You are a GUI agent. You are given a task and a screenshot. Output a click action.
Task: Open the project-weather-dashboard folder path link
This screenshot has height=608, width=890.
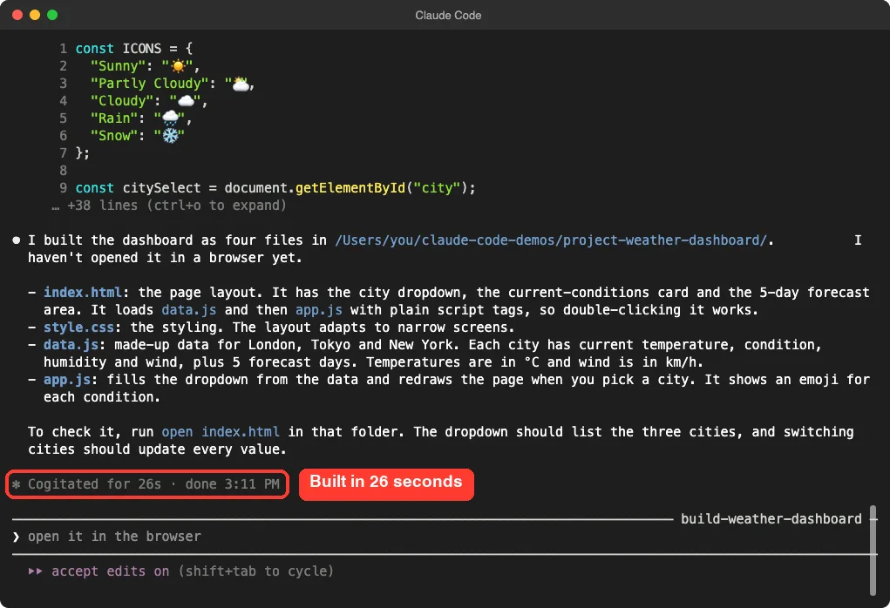(x=551, y=240)
